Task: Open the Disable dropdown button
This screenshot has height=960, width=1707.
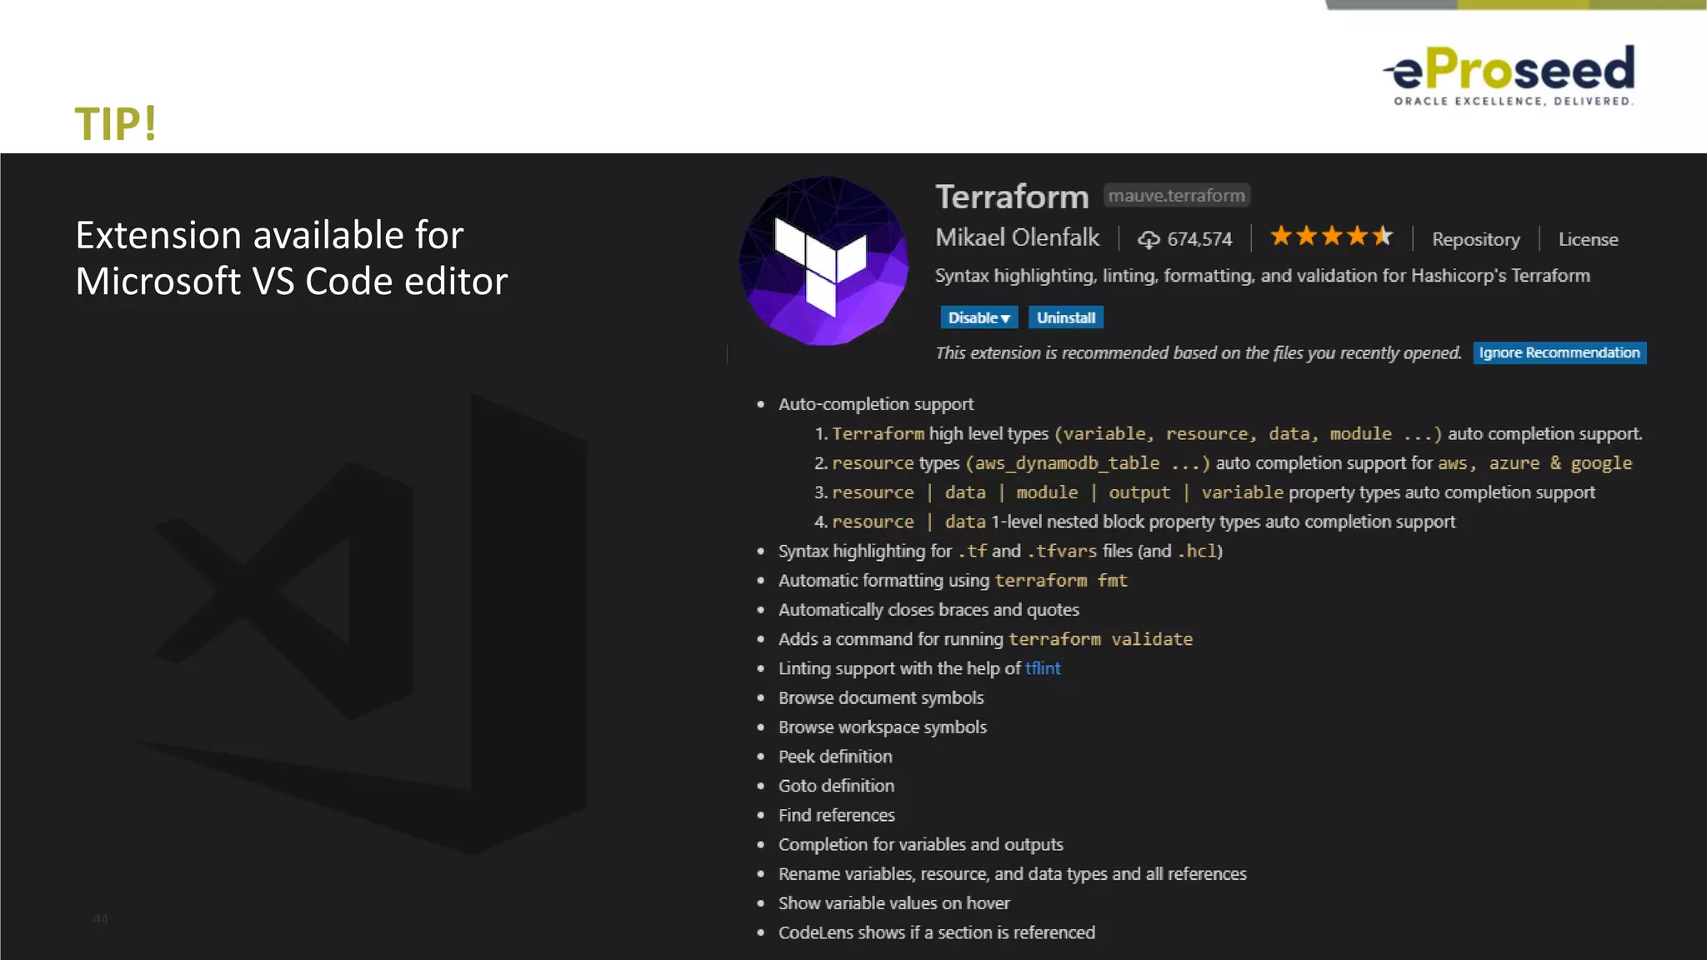Action: click(x=979, y=317)
